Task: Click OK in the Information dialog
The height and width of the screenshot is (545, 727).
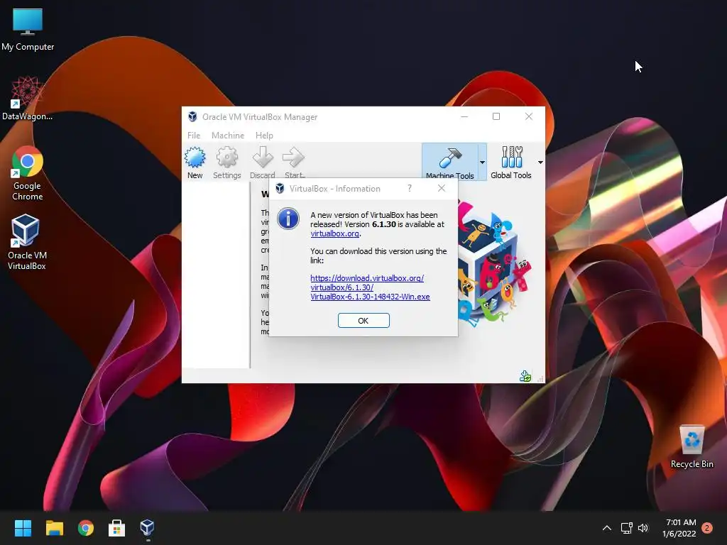Action: point(363,320)
